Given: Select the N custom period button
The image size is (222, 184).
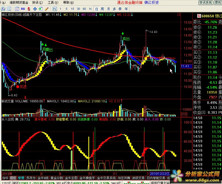Looking at the screenshot, I should 90,9.
